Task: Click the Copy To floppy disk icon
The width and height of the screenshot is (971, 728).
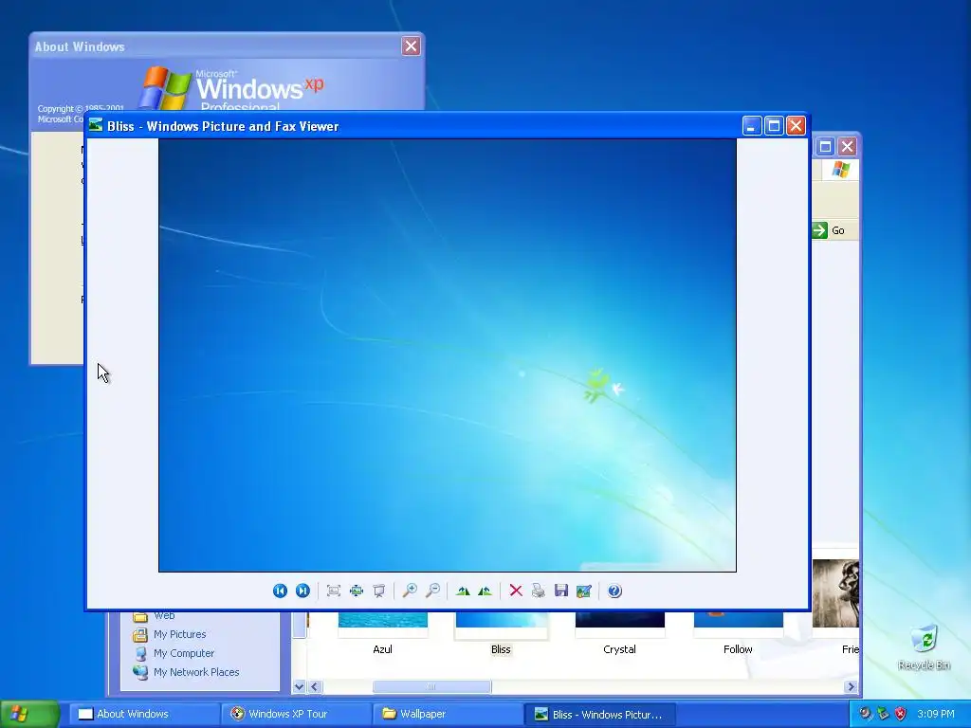Action: pyautogui.click(x=561, y=591)
